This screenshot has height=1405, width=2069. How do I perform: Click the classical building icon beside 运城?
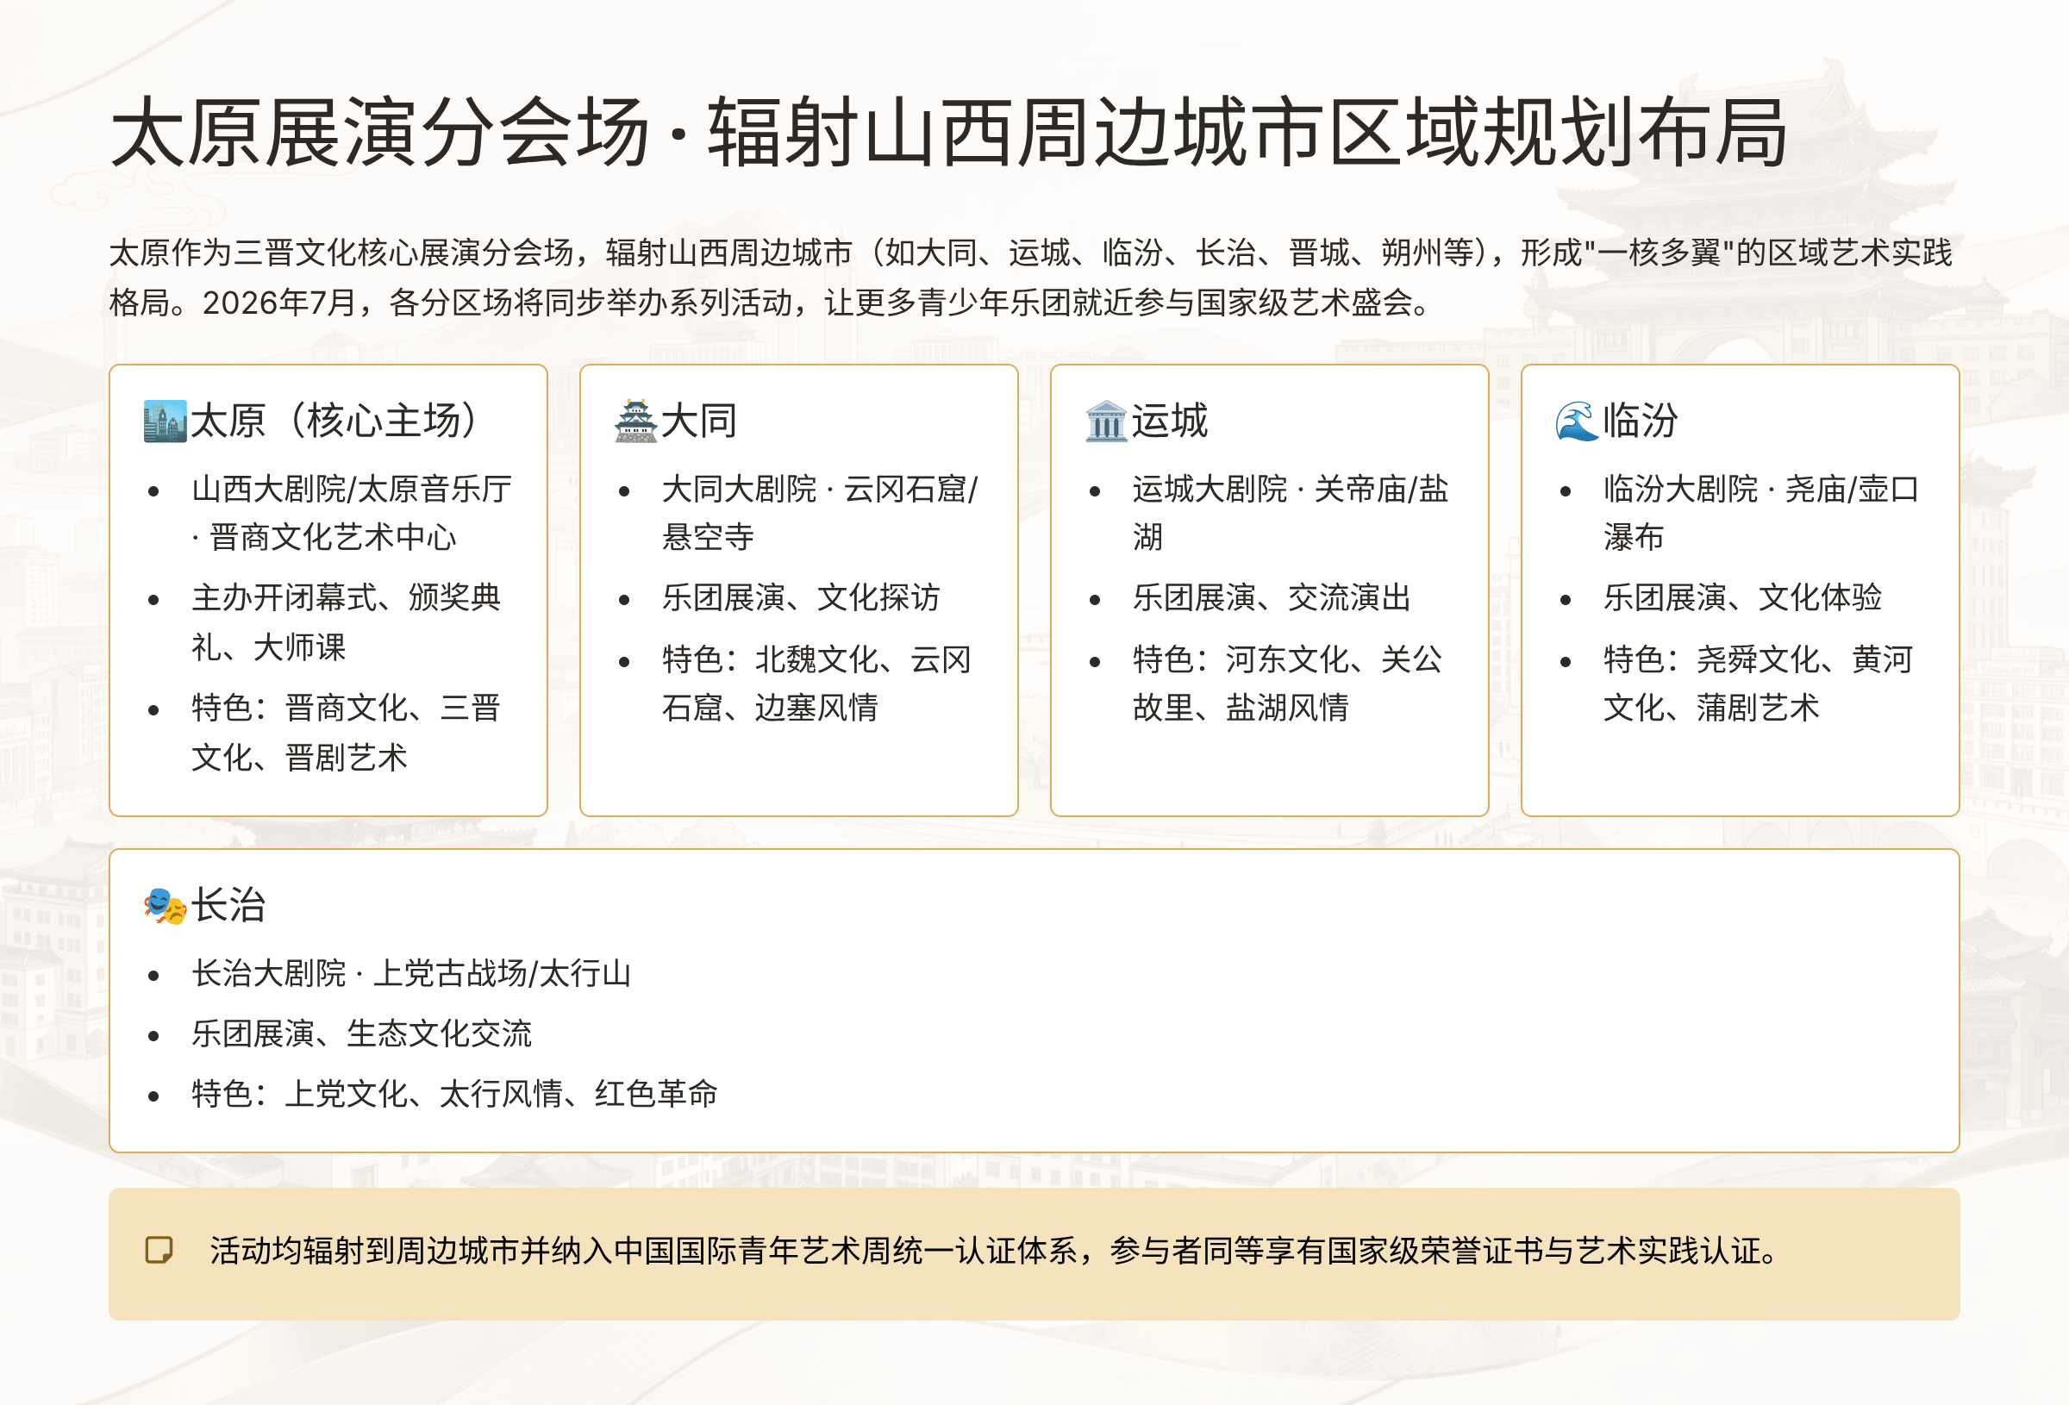(1106, 421)
